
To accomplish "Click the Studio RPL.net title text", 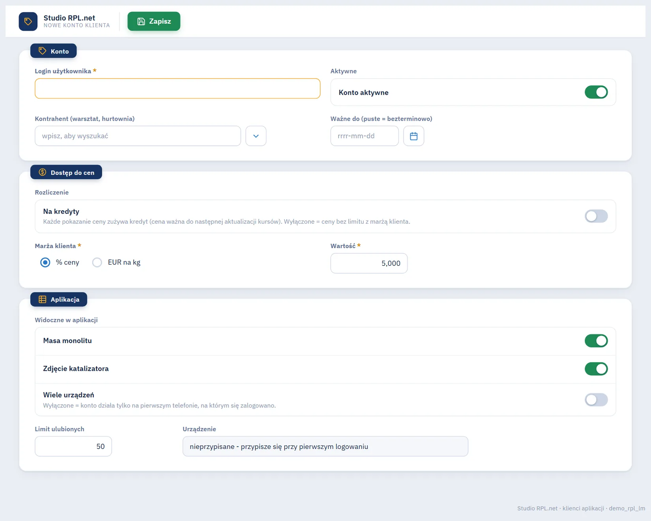I will tap(69, 18).
